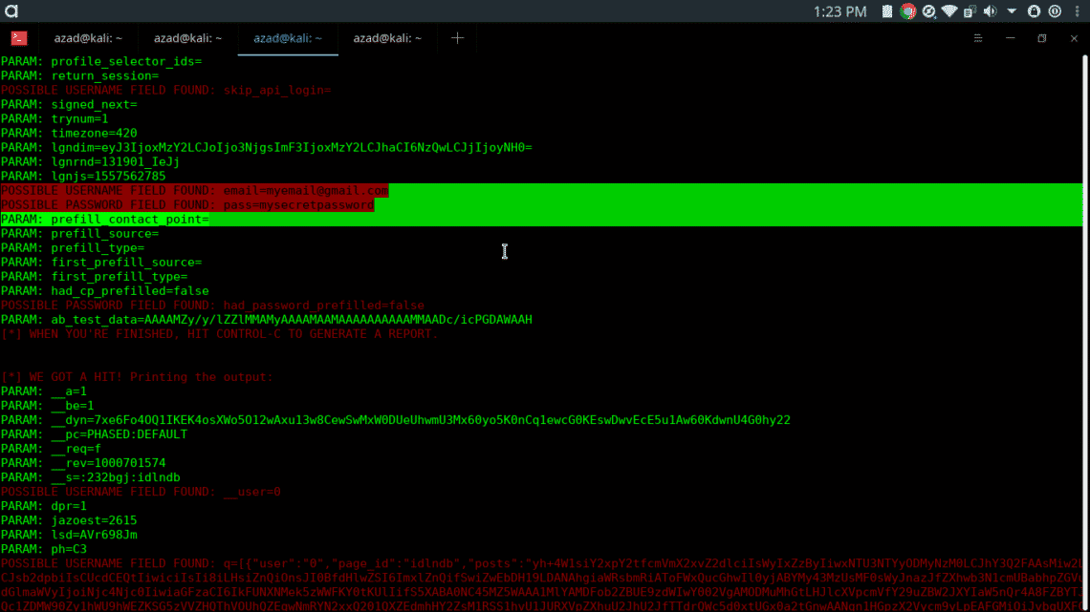Click the __be=1 line
The image size is (1090, 612).
pos(47,405)
